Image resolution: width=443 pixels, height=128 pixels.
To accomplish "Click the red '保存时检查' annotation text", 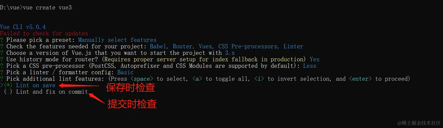I will [x=130, y=87].
